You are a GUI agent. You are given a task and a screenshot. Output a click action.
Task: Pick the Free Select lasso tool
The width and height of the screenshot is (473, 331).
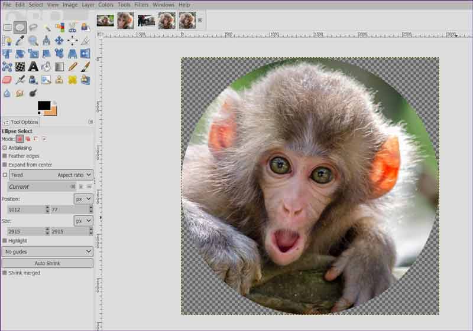(33, 27)
